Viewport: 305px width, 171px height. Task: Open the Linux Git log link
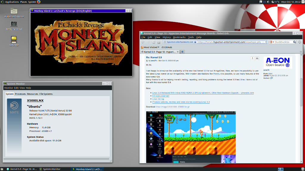(158, 99)
